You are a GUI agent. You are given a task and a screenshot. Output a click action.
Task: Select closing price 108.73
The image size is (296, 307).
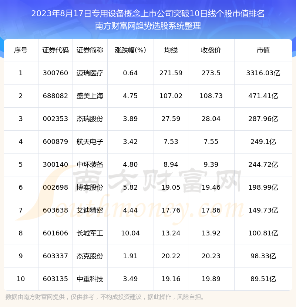click(211, 96)
